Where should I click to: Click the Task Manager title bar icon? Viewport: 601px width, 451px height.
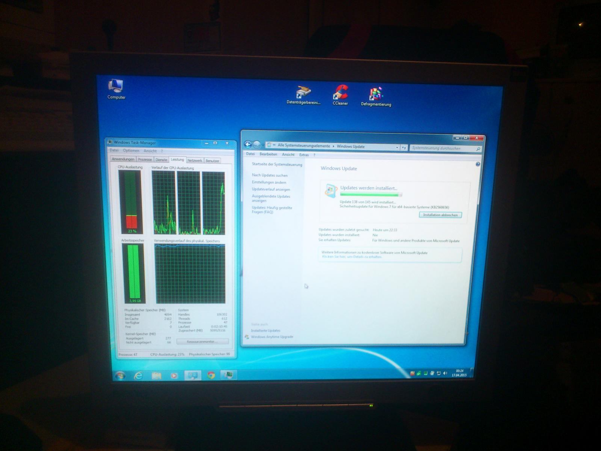tap(110, 142)
